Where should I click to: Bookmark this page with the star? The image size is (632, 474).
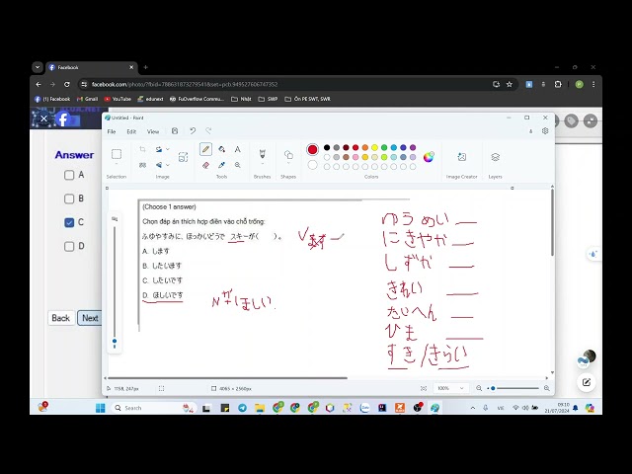click(x=510, y=84)
